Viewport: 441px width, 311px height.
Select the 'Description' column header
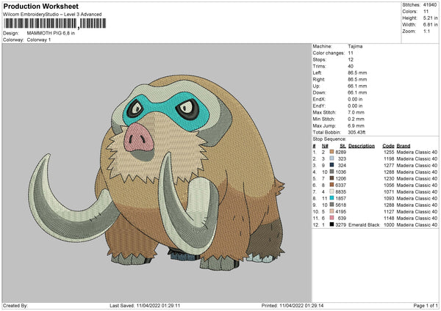[362, 146]
